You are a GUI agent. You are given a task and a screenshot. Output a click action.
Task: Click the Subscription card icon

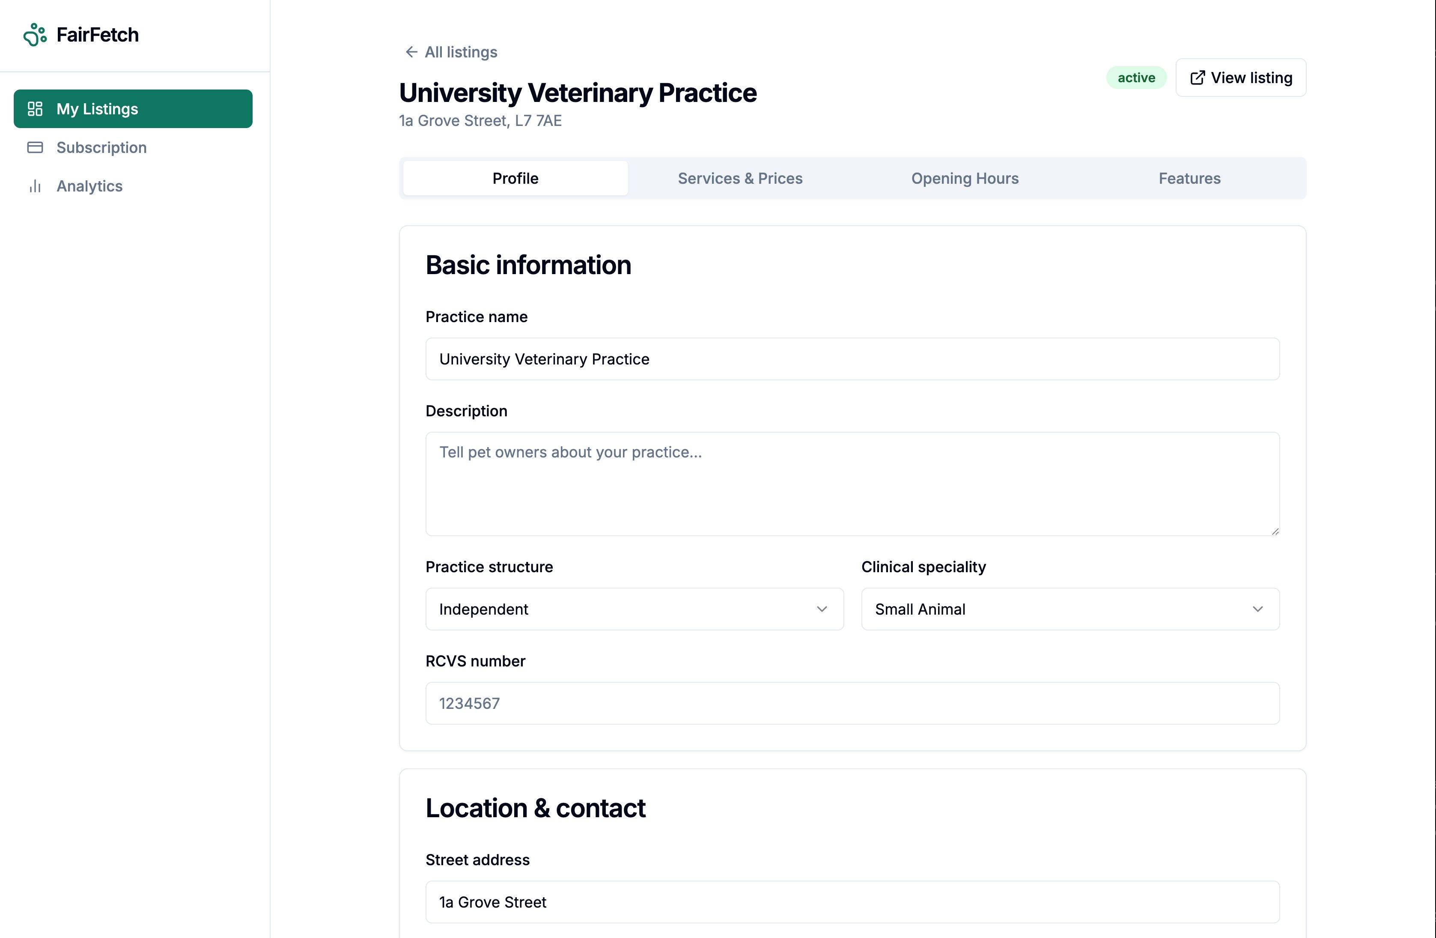[x=35, y=147]
